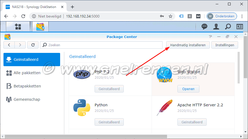Image resolution: width=248 pixels, height=139 pixels.
Task: Select the NAS218 Synology DiskStation tab
Action: pyautogui.click(x=34, y=7)
